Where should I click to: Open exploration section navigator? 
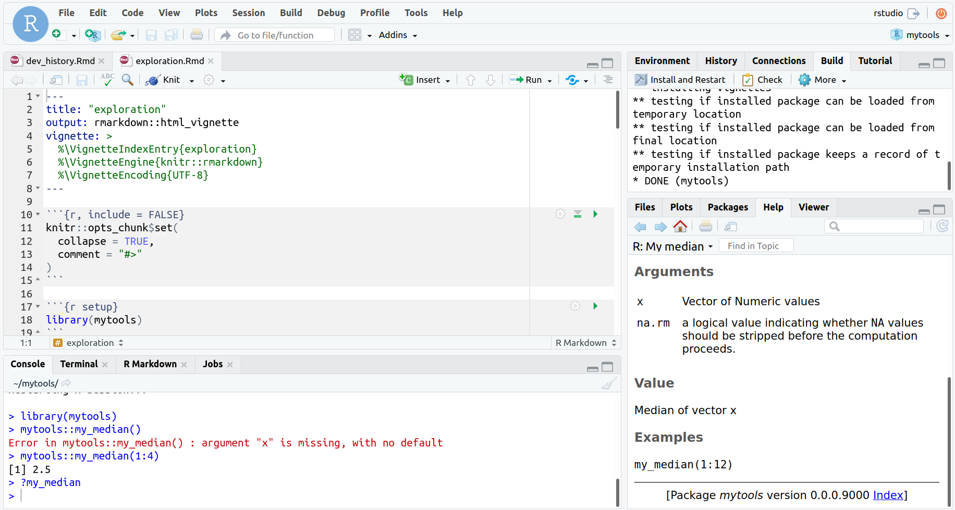[x=89, y=343]
